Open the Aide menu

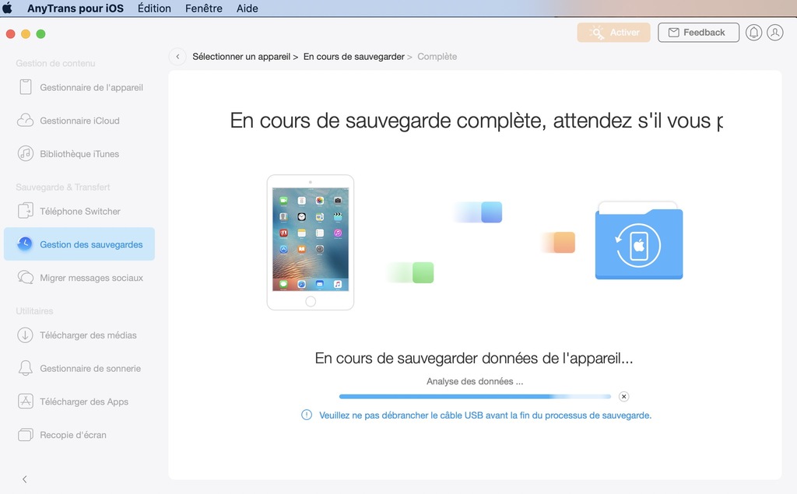tap(247, 8)
